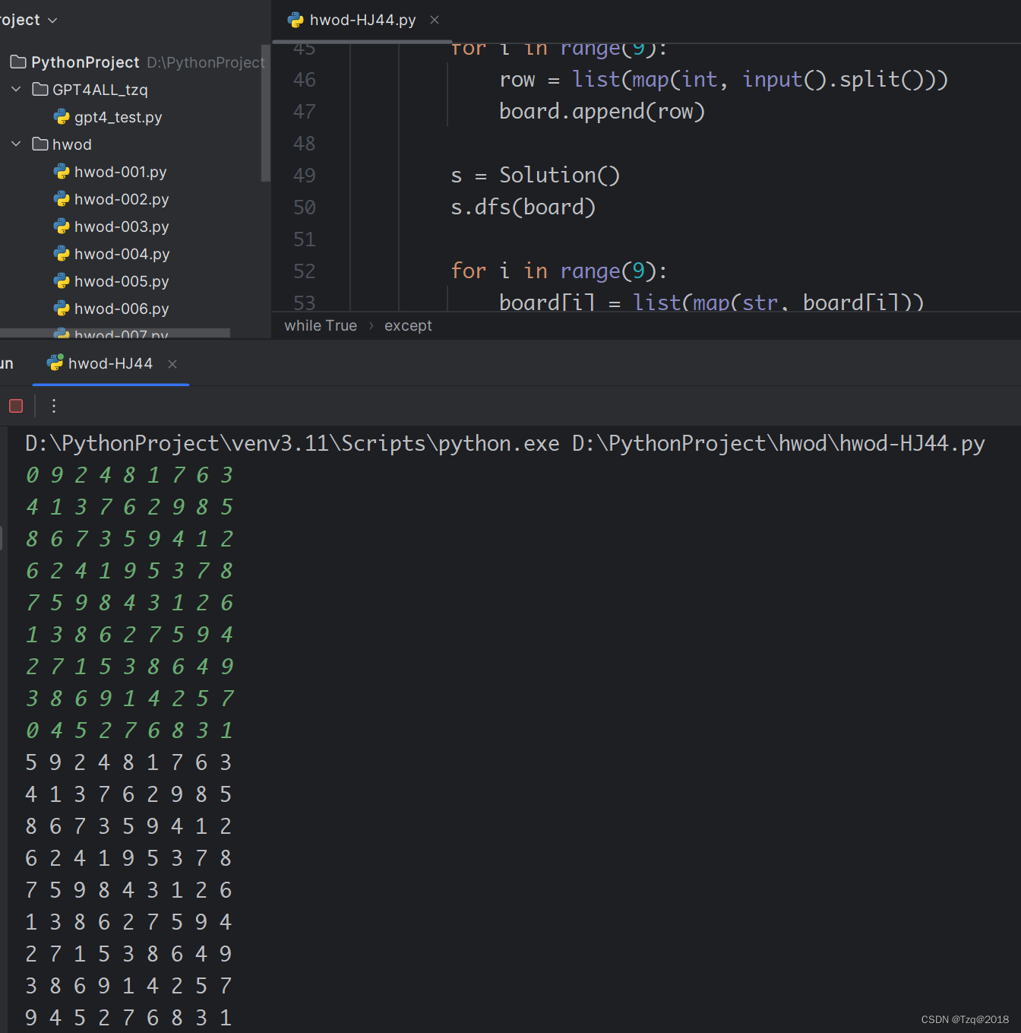
Task: Click project tree vertical scrollbar
Action: pyautogui.click(x=265, y=113)
